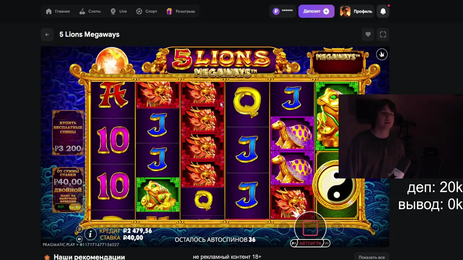Viewport: 463px width, 260px height.
Task: Open the Профиль menu
Action: click(356, 11)
